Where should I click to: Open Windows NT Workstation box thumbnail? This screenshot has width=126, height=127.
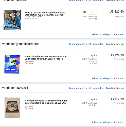tap(12, 20)
